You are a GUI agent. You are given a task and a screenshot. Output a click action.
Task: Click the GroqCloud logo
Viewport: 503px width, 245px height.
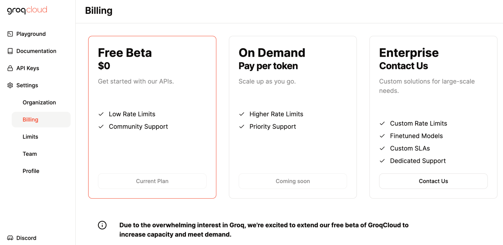pos(27,10)
